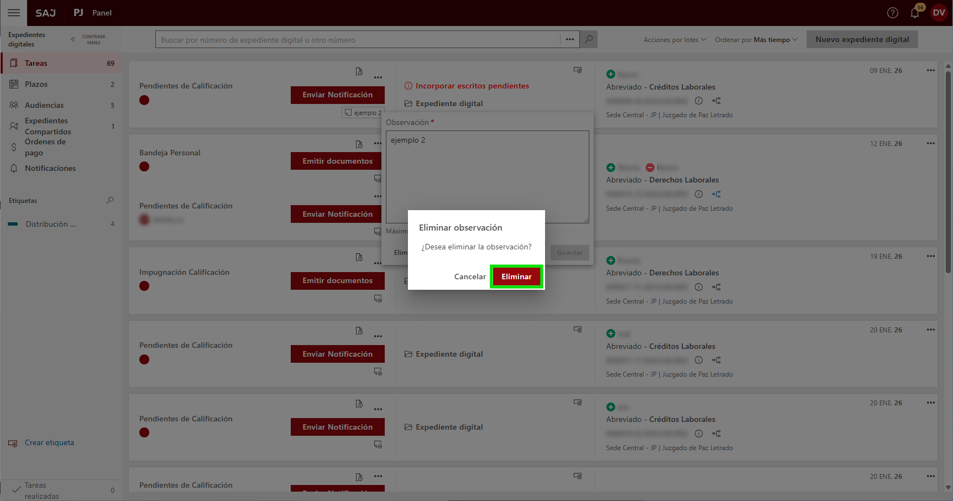The width and height of the screenshot is (953, 501).
Task: Click the search magnifier icon
Action: [589, 39]
